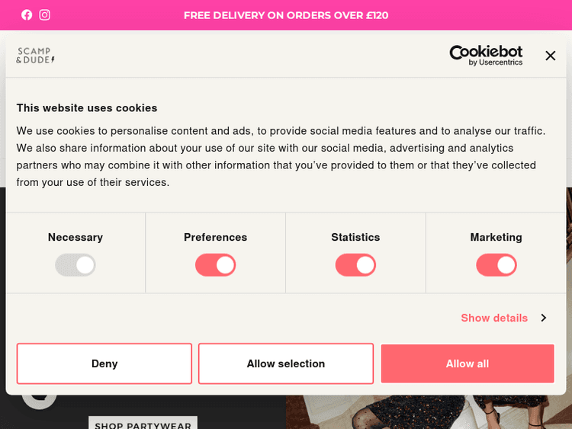Expand details using the chevron arrow
The image size is (572, 429).
[544, 318]
